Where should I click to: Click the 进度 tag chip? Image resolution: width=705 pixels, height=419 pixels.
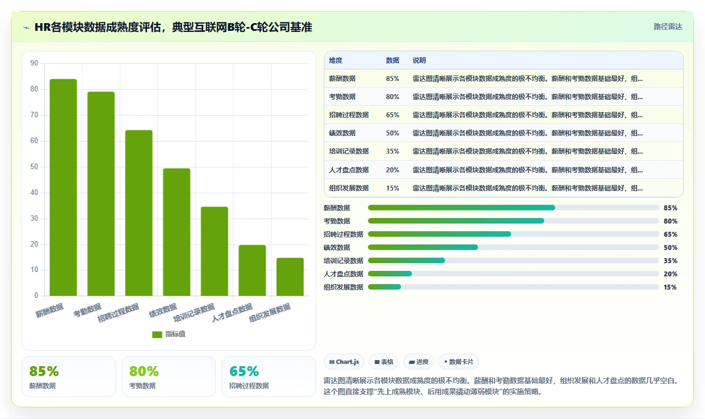(x=419, y=362)
